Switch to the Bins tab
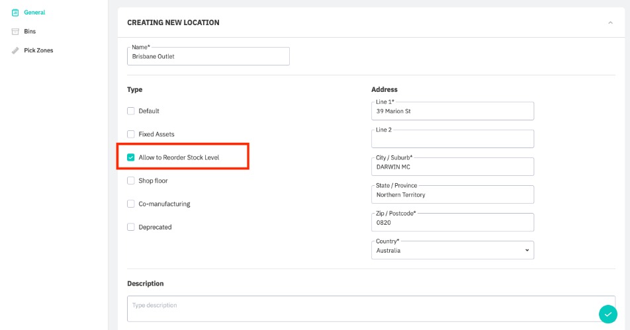The height and width of the screenshot is (330, 630). [x=30, y=32]
